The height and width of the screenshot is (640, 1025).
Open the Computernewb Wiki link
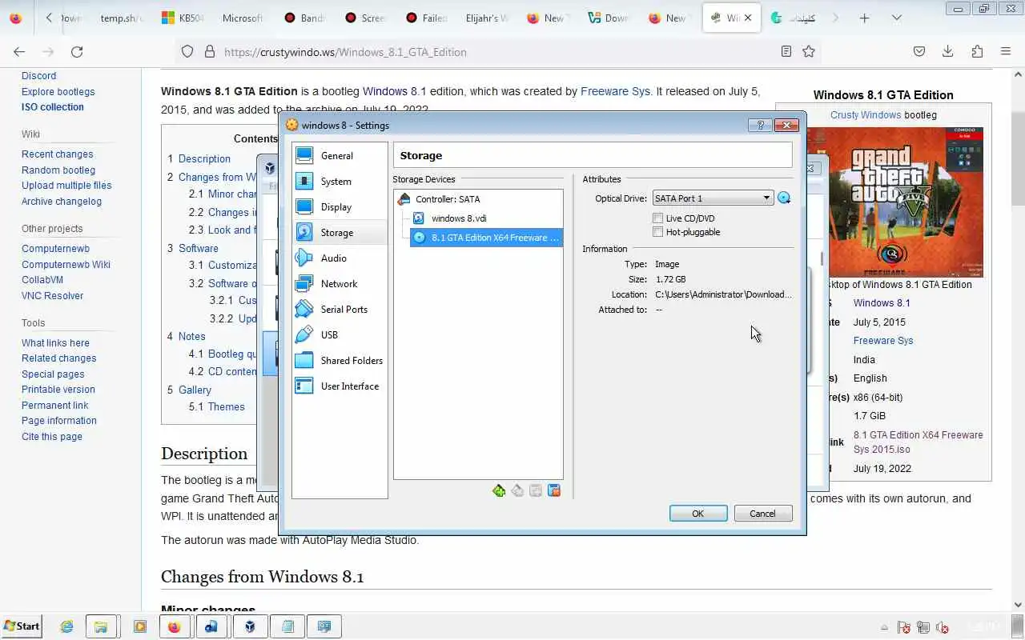click(x=66, y=265)
